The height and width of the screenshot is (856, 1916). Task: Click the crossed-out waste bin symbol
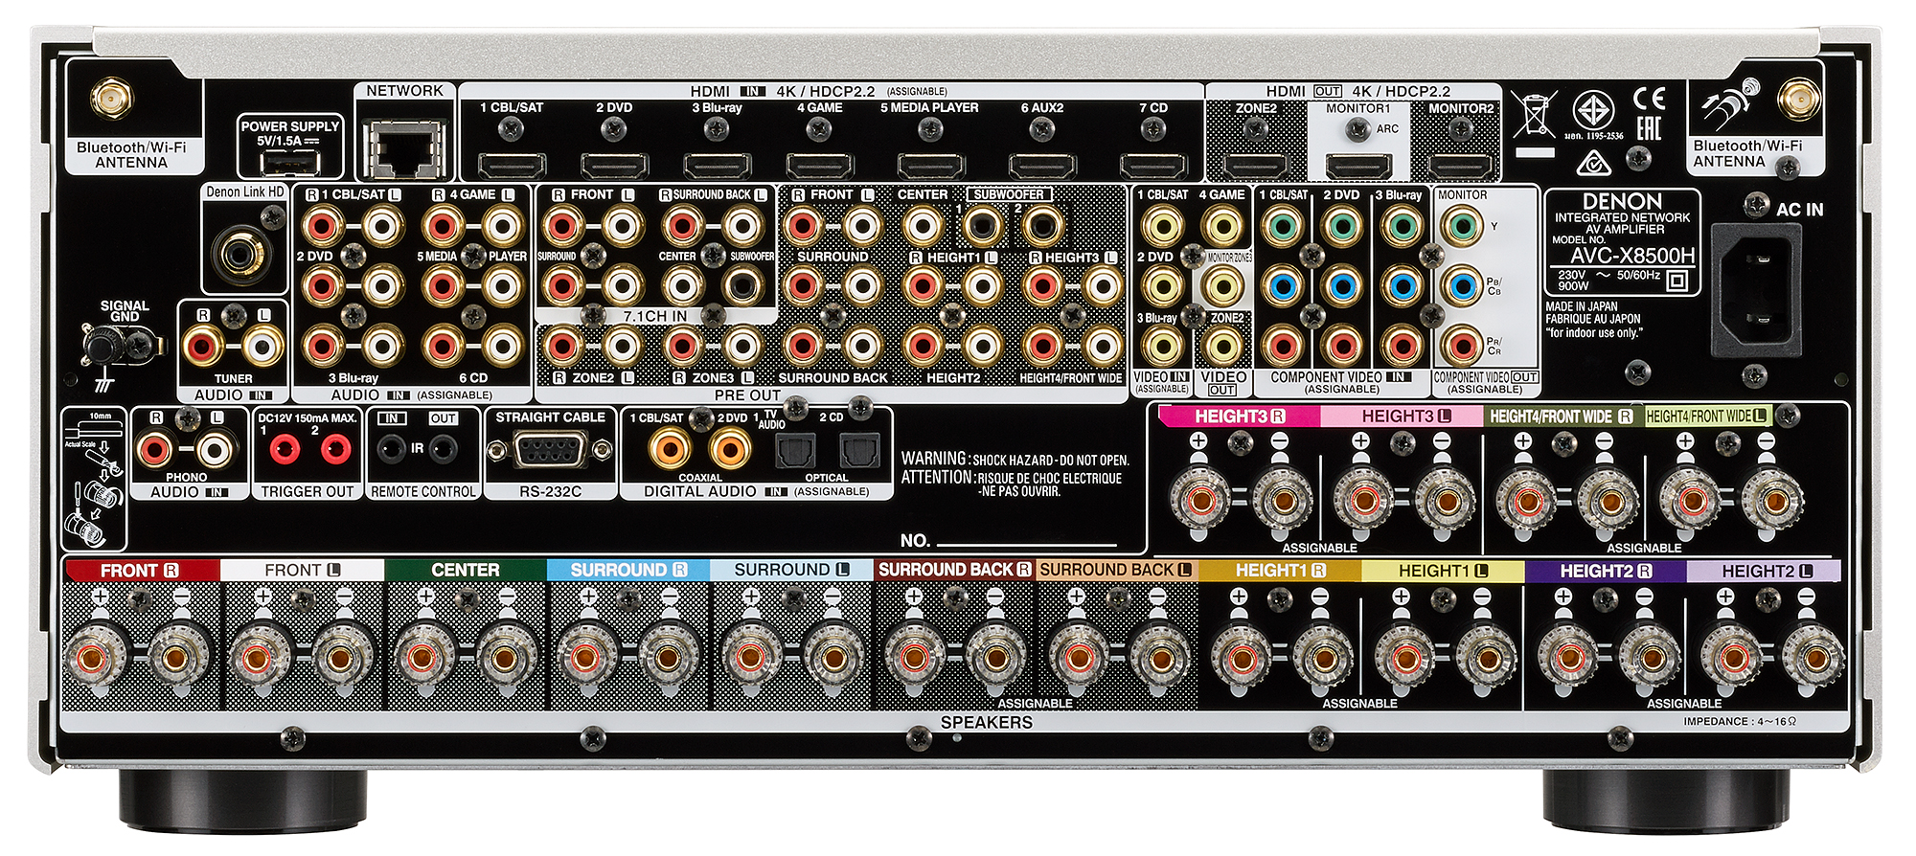point(1534,116)
